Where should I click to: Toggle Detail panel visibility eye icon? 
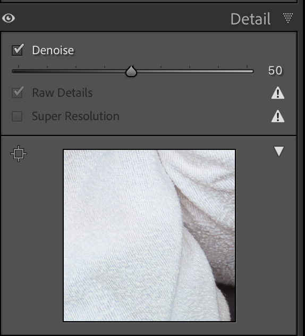(x=9, y=18)
